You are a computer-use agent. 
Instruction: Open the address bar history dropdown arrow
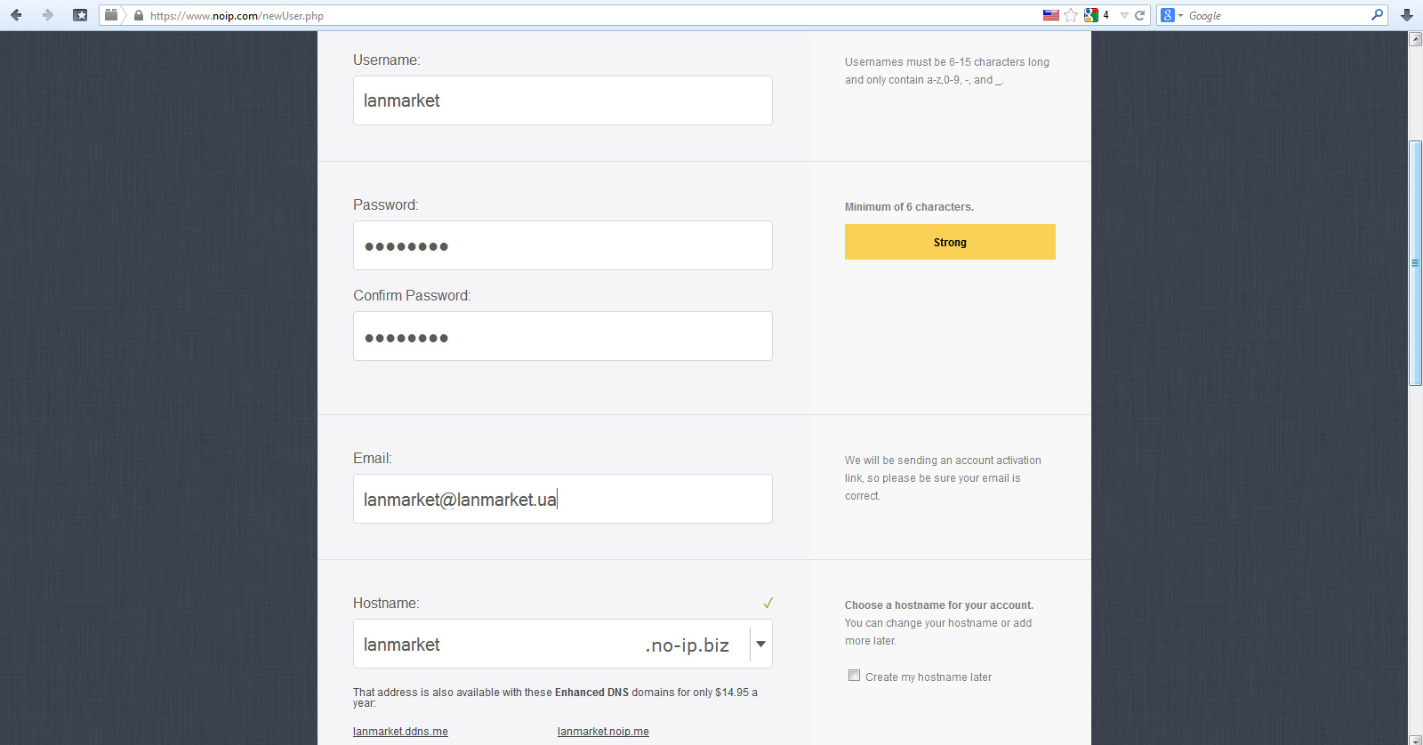[1124, 15]
